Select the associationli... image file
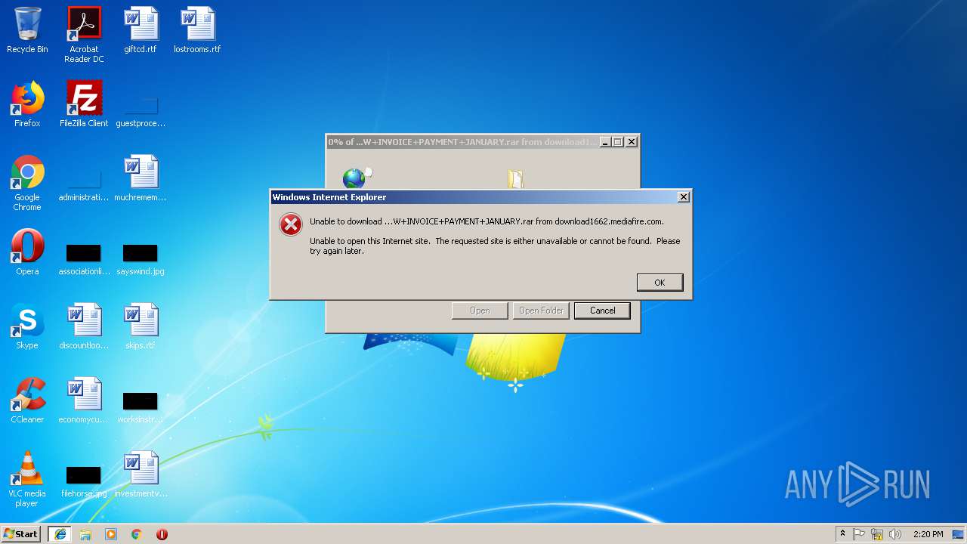This screenshot has width=967, height=544. point(84,259)
